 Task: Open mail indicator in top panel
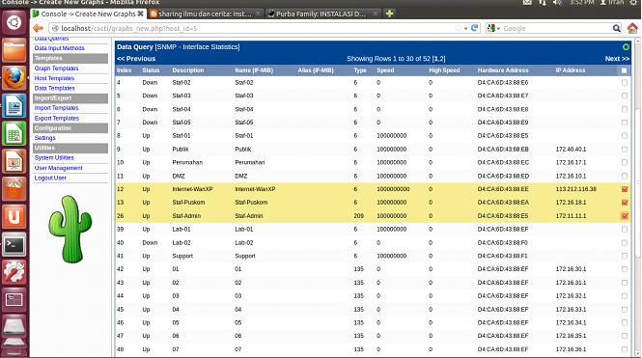pyautogui.click(x=527, y=3)
